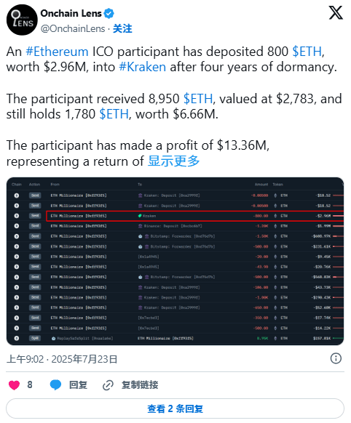This screenshot has height=423, width=351.
Task: Click the blue verified badge
Action: pyautogui.click(x=109, y=14)
